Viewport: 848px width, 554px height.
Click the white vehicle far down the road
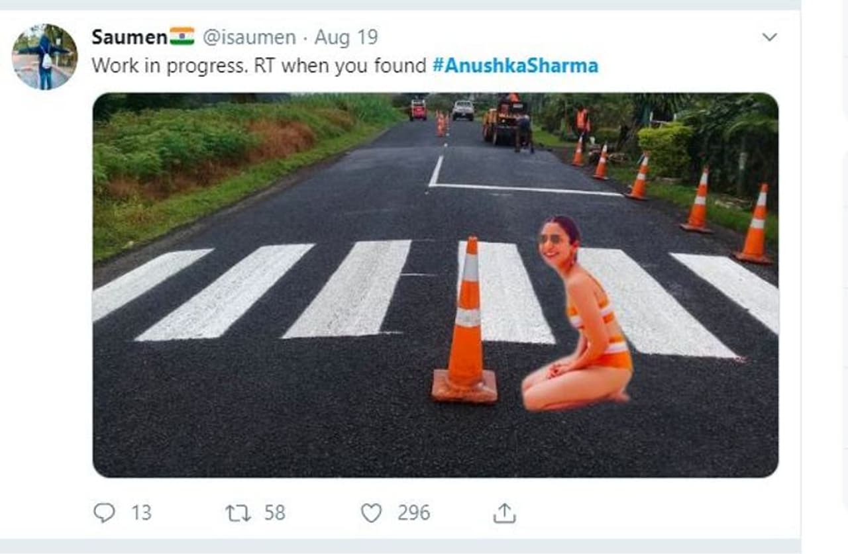463,109
